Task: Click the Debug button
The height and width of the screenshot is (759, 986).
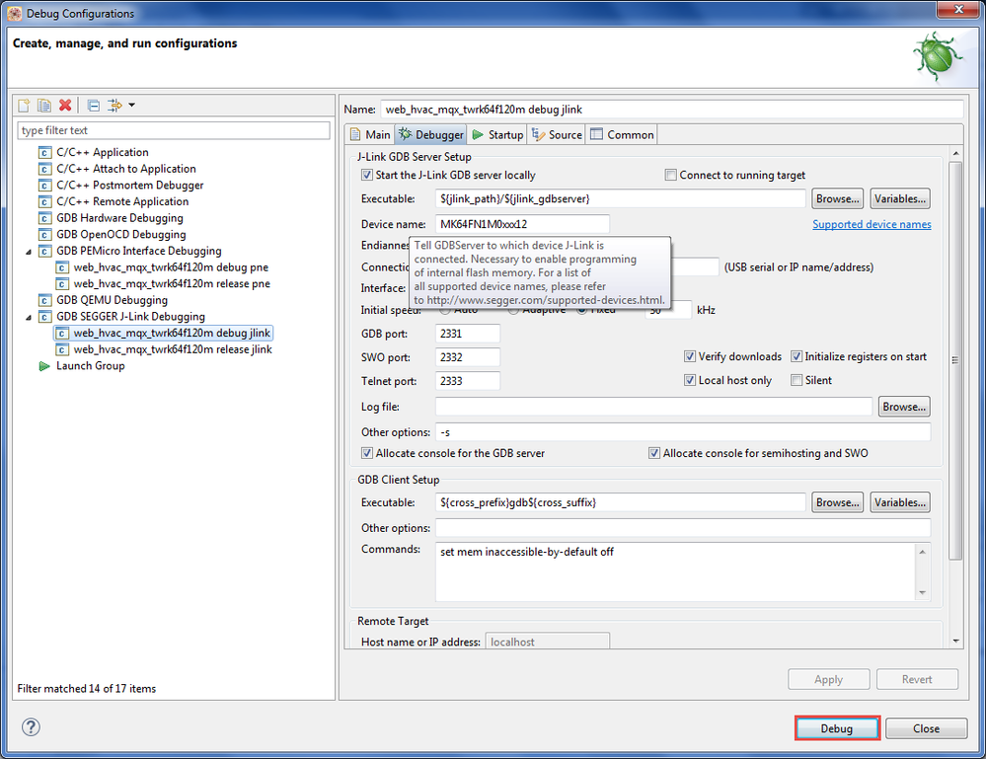Action: tap(836, 728)
